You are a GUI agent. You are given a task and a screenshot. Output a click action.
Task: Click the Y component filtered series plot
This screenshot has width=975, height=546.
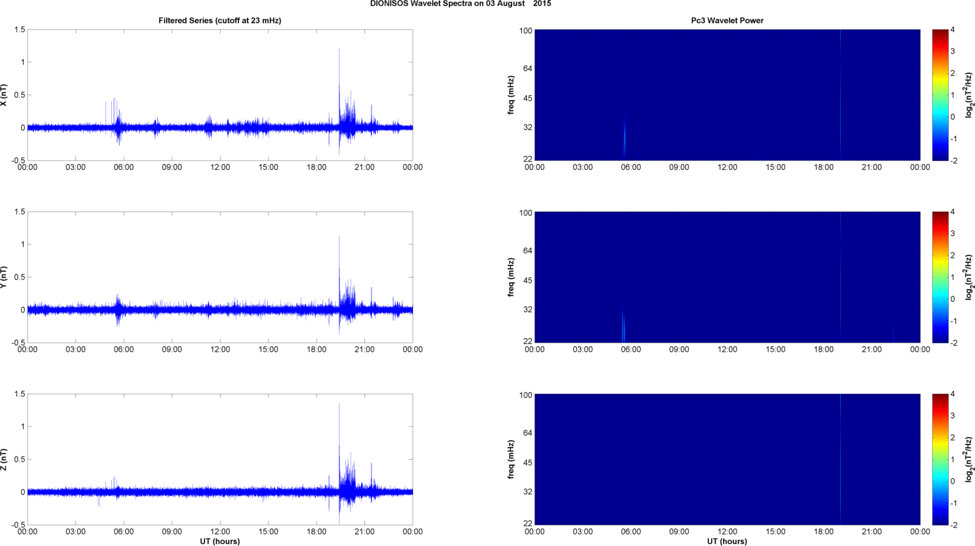click(x=220, y=277)
